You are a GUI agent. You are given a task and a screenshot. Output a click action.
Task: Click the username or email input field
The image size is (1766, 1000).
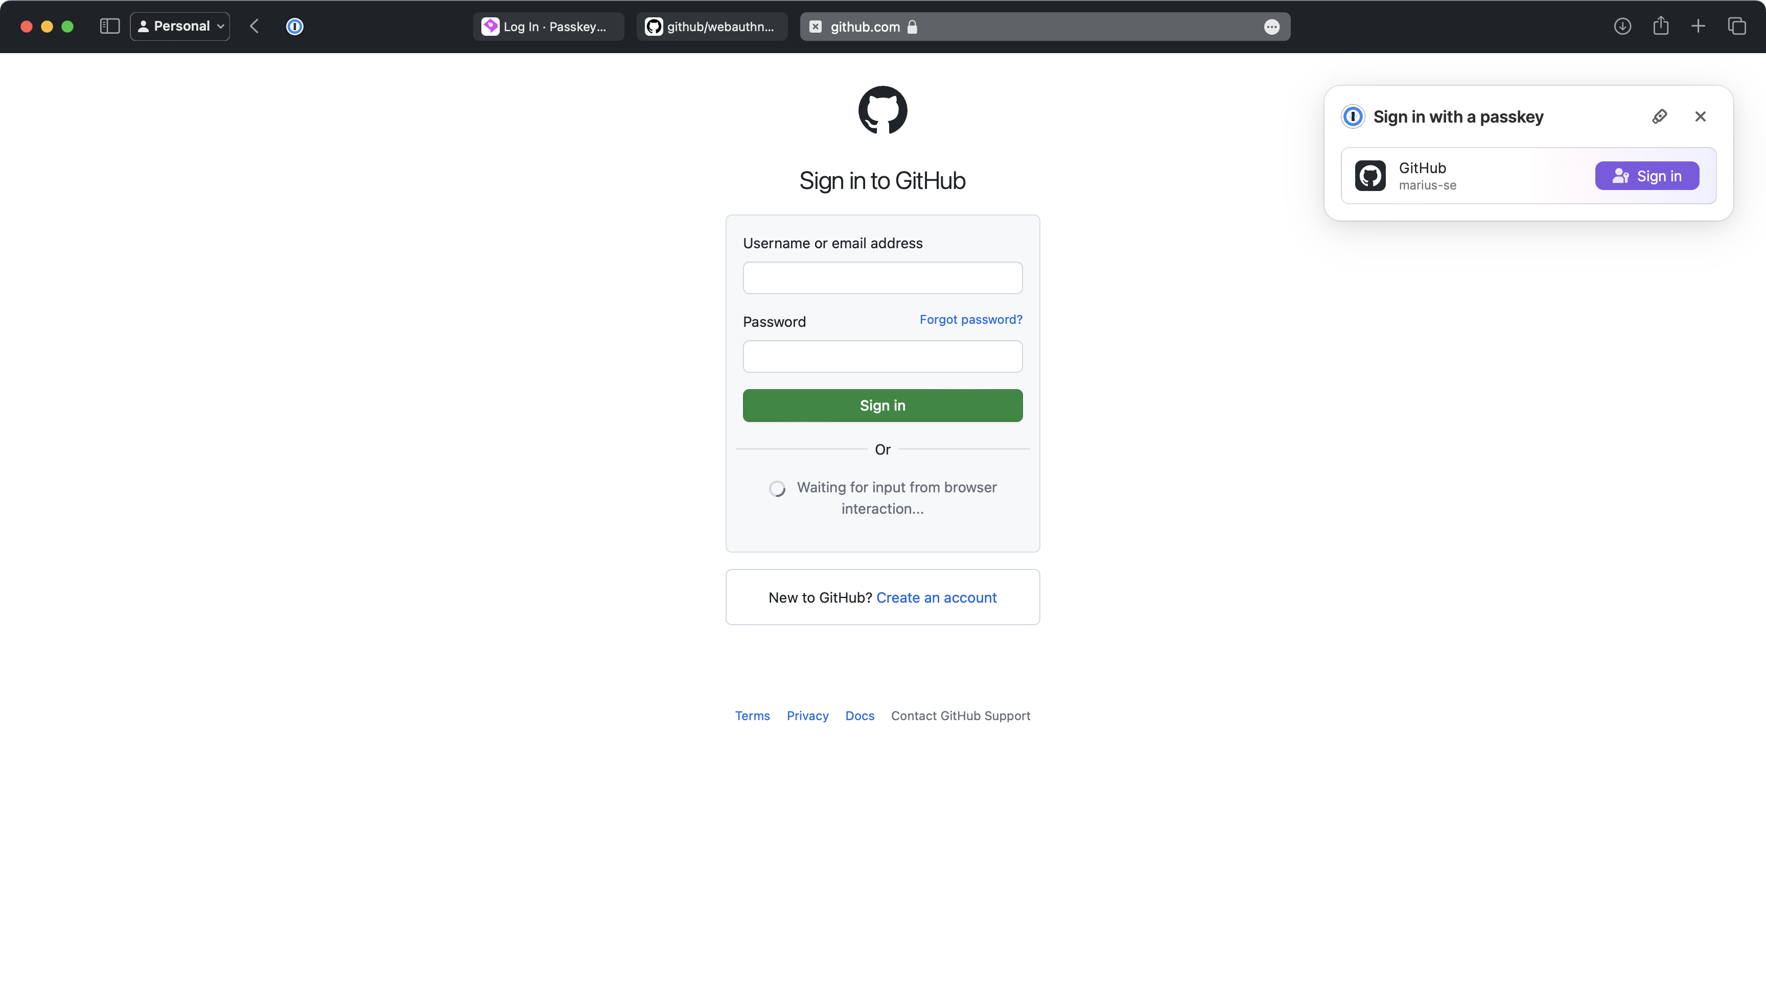click(883, 277)
